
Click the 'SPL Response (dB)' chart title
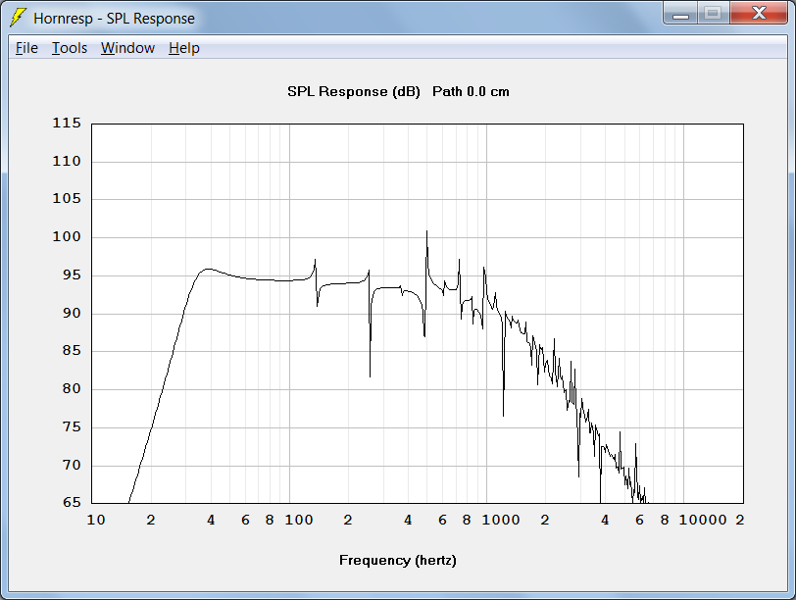[354, 92]
